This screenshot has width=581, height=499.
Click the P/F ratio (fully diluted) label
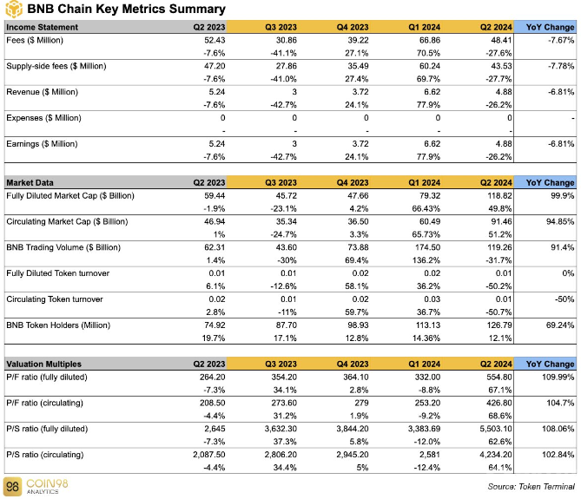pos(47,377)
